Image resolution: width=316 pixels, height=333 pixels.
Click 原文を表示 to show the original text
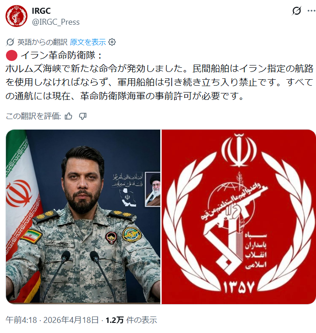pos(88,42)
